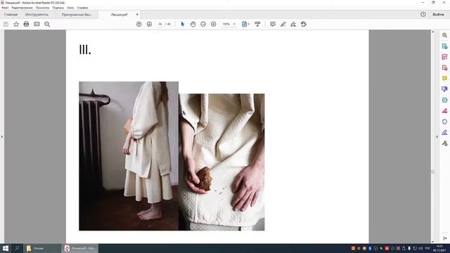450x253 pixels.
Task: Click the Войти sign-in button
Action: click(438, 14)
